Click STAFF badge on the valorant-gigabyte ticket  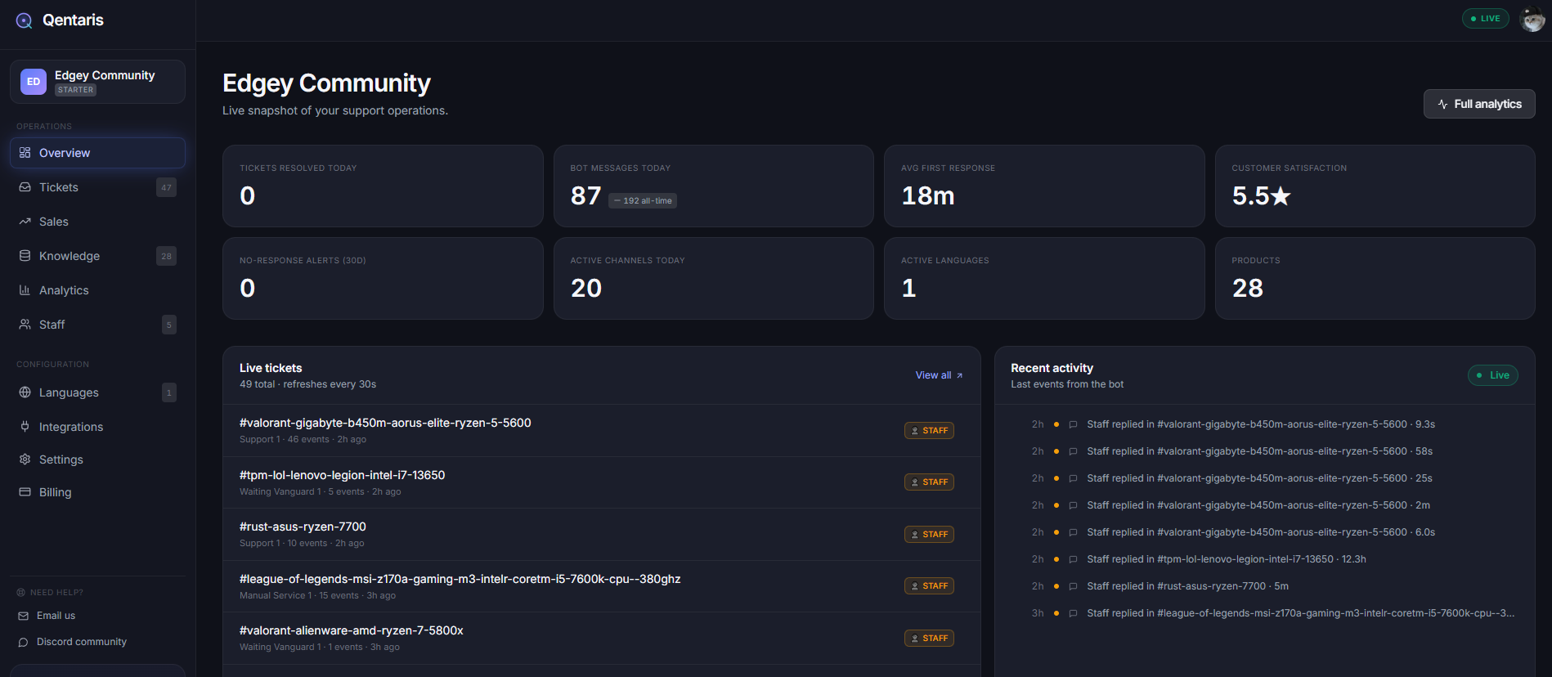[x=929, y=431]
